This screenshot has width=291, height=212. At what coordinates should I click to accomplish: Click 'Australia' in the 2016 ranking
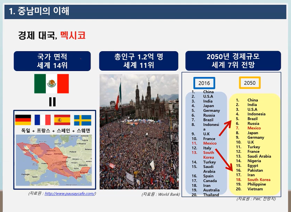coord(211,190)
